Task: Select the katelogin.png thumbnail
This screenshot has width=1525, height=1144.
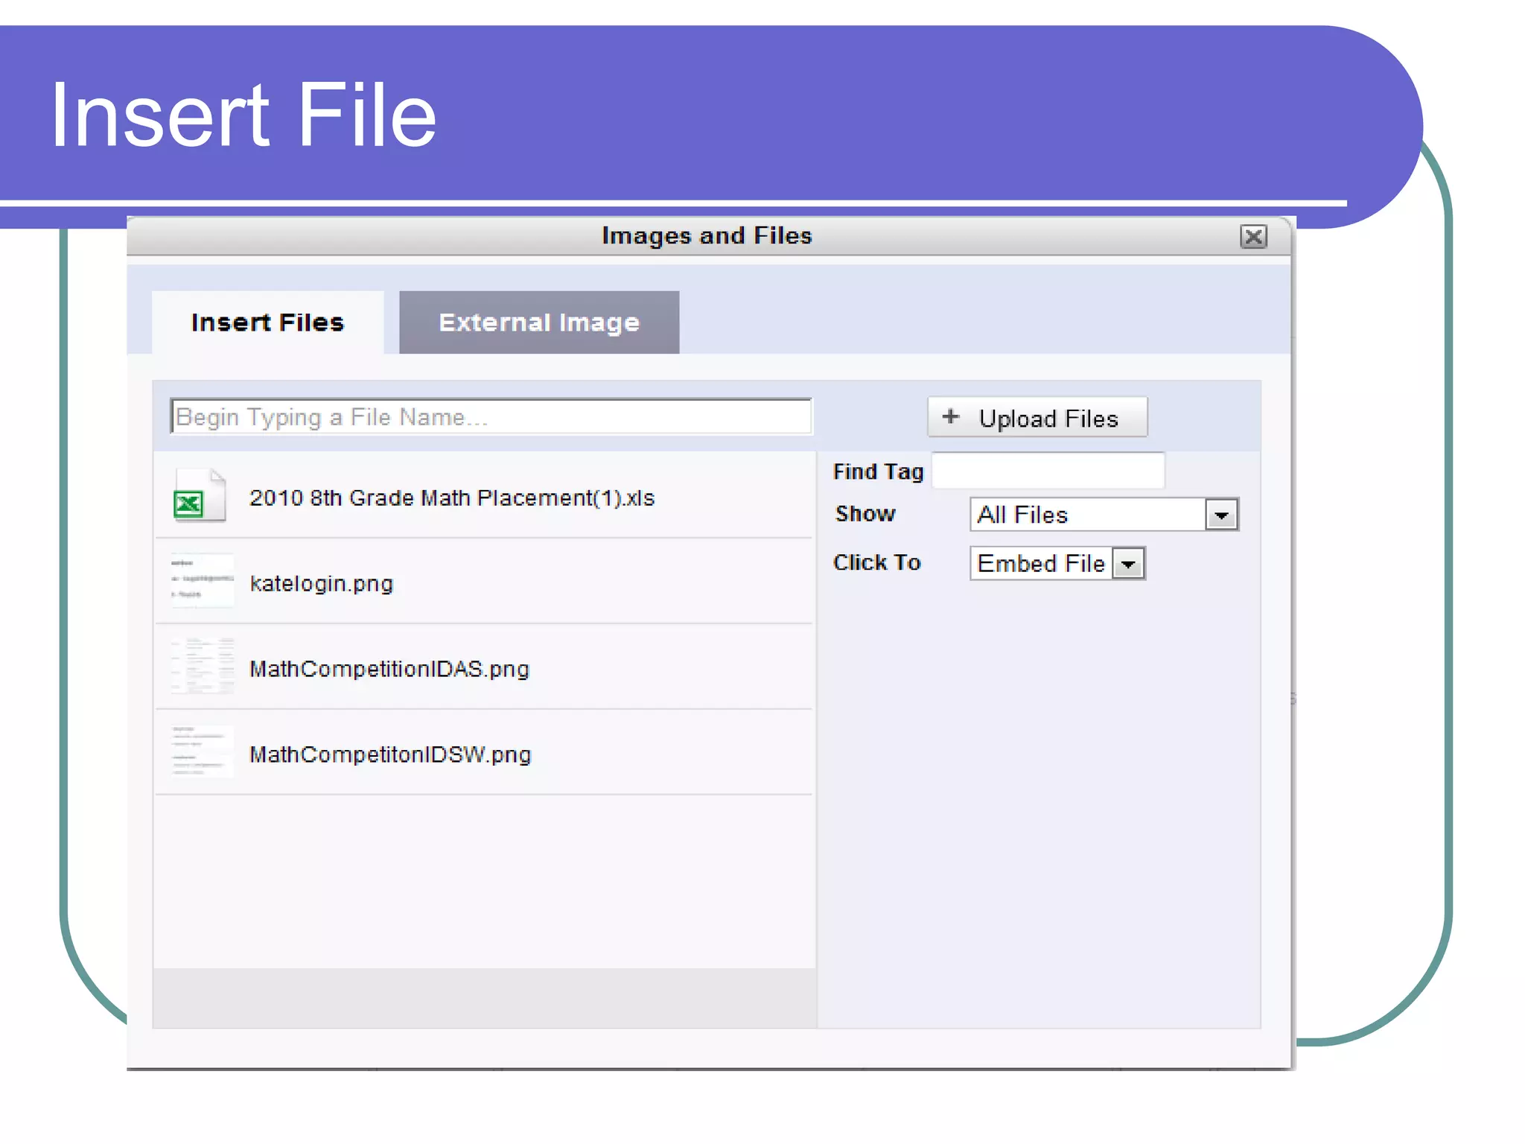Action: click(202, 581)
